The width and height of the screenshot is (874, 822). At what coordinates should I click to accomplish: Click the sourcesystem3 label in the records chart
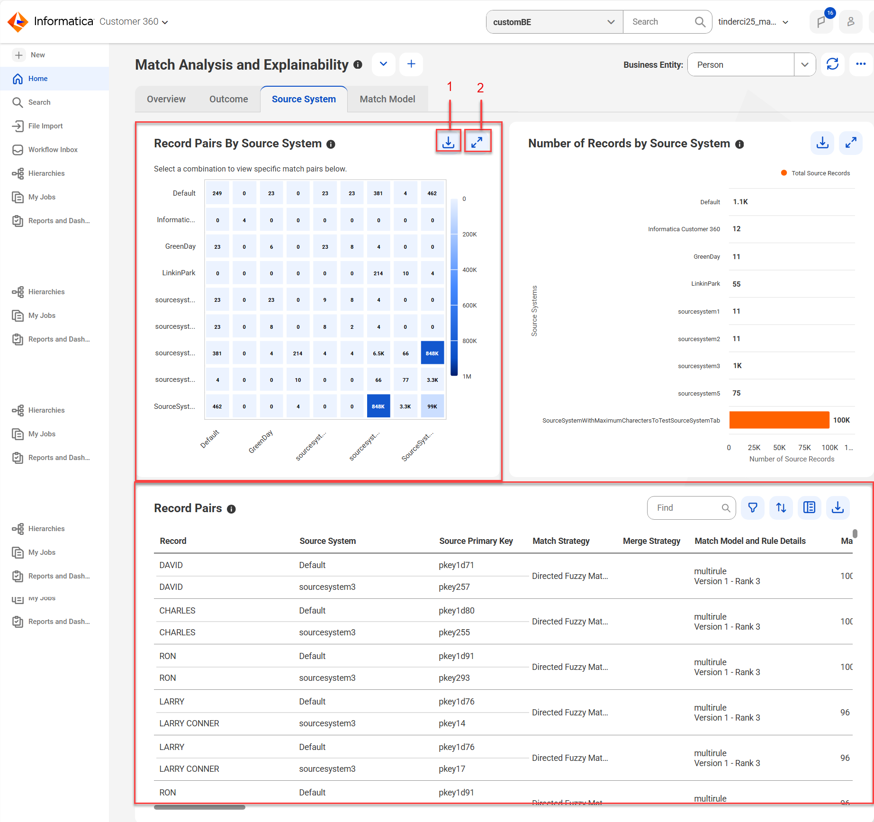pos(699,366)
